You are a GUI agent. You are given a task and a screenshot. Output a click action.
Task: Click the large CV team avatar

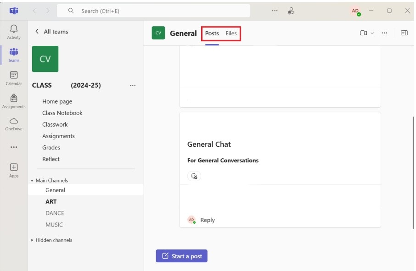[x=45, y=59]
